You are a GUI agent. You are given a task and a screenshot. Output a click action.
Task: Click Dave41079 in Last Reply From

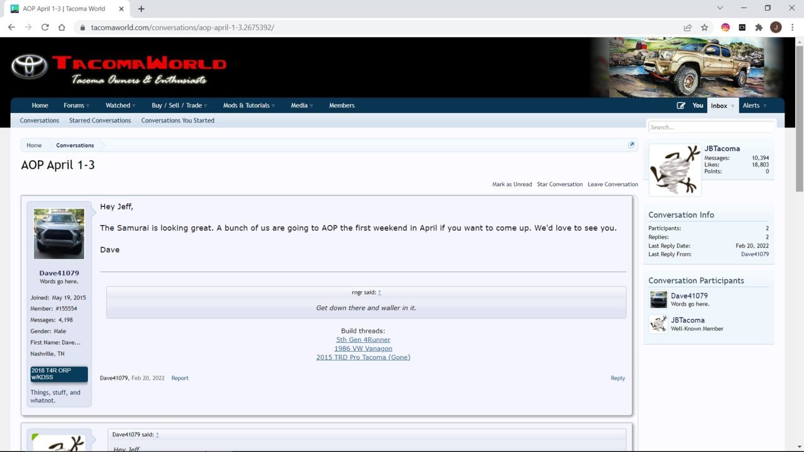[x=755, y=254]
